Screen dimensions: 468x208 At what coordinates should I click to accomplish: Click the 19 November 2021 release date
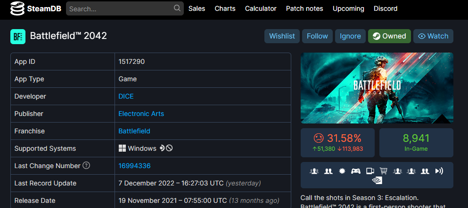(172, 200)
